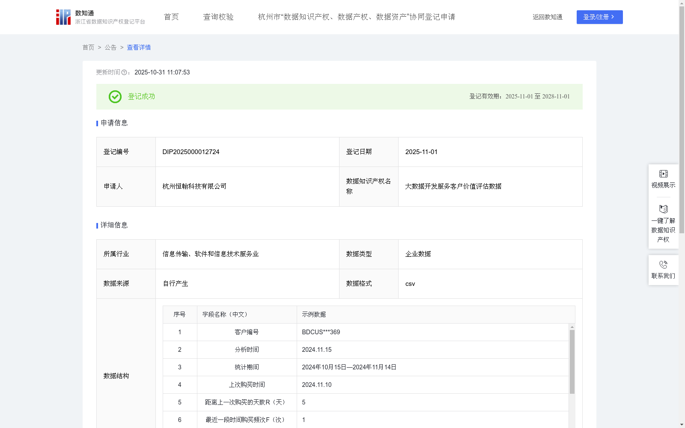
Task: Click sample value 2024.11.10
Action: (317, 385)
